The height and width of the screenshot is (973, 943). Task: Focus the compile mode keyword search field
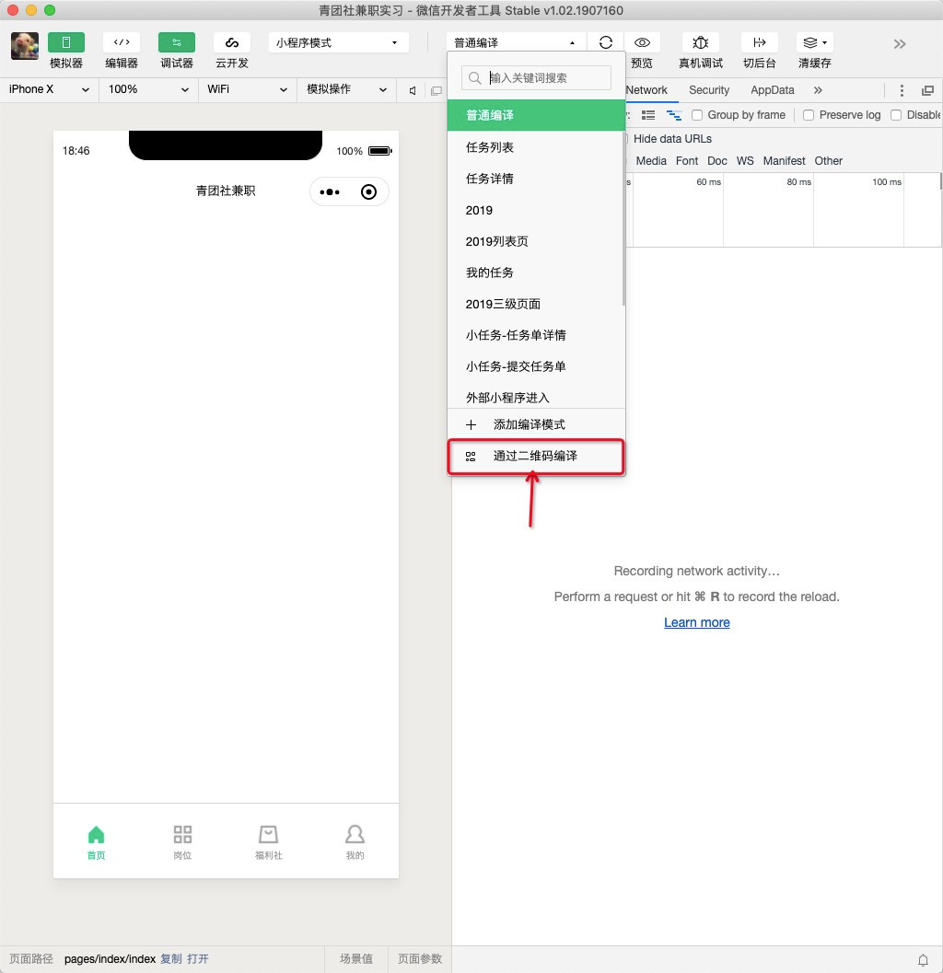[x=536, y=78]
